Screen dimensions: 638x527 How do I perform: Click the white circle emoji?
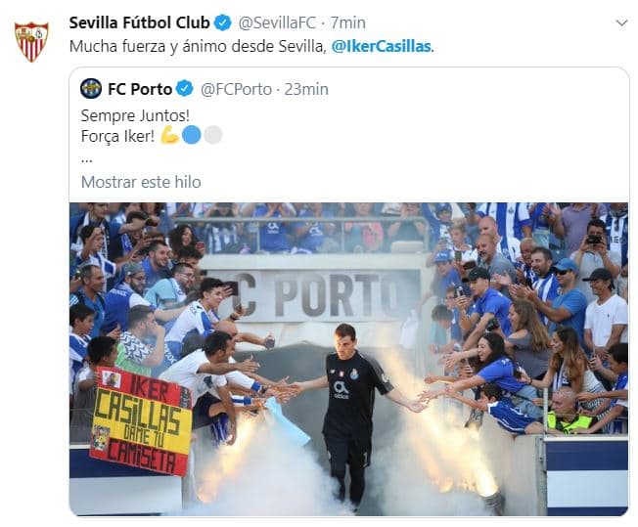(212, 135)
